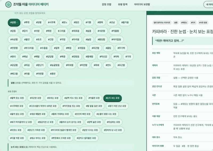
Task: Select the #기대 emotion chip
Action: (128, 57)
